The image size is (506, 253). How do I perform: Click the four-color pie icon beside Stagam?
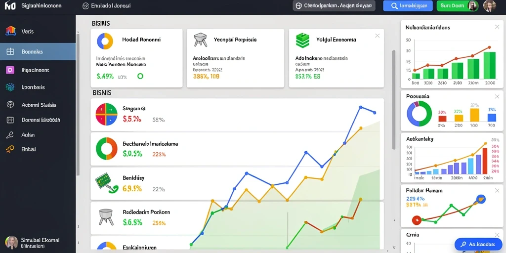click(x=107, y=114)
